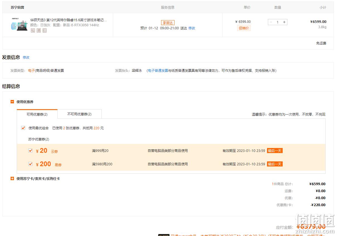Click the 价 price protection badge icon
Screen dimensions: 337x236
(x=45, y=30)
